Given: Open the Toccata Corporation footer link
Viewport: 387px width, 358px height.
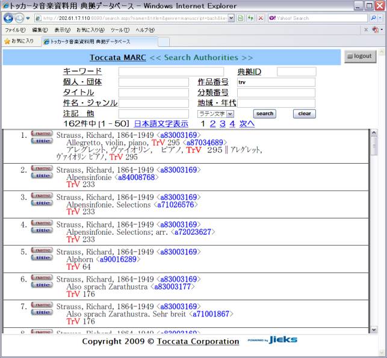Looking at the screenshot, I should pos(198,341).
